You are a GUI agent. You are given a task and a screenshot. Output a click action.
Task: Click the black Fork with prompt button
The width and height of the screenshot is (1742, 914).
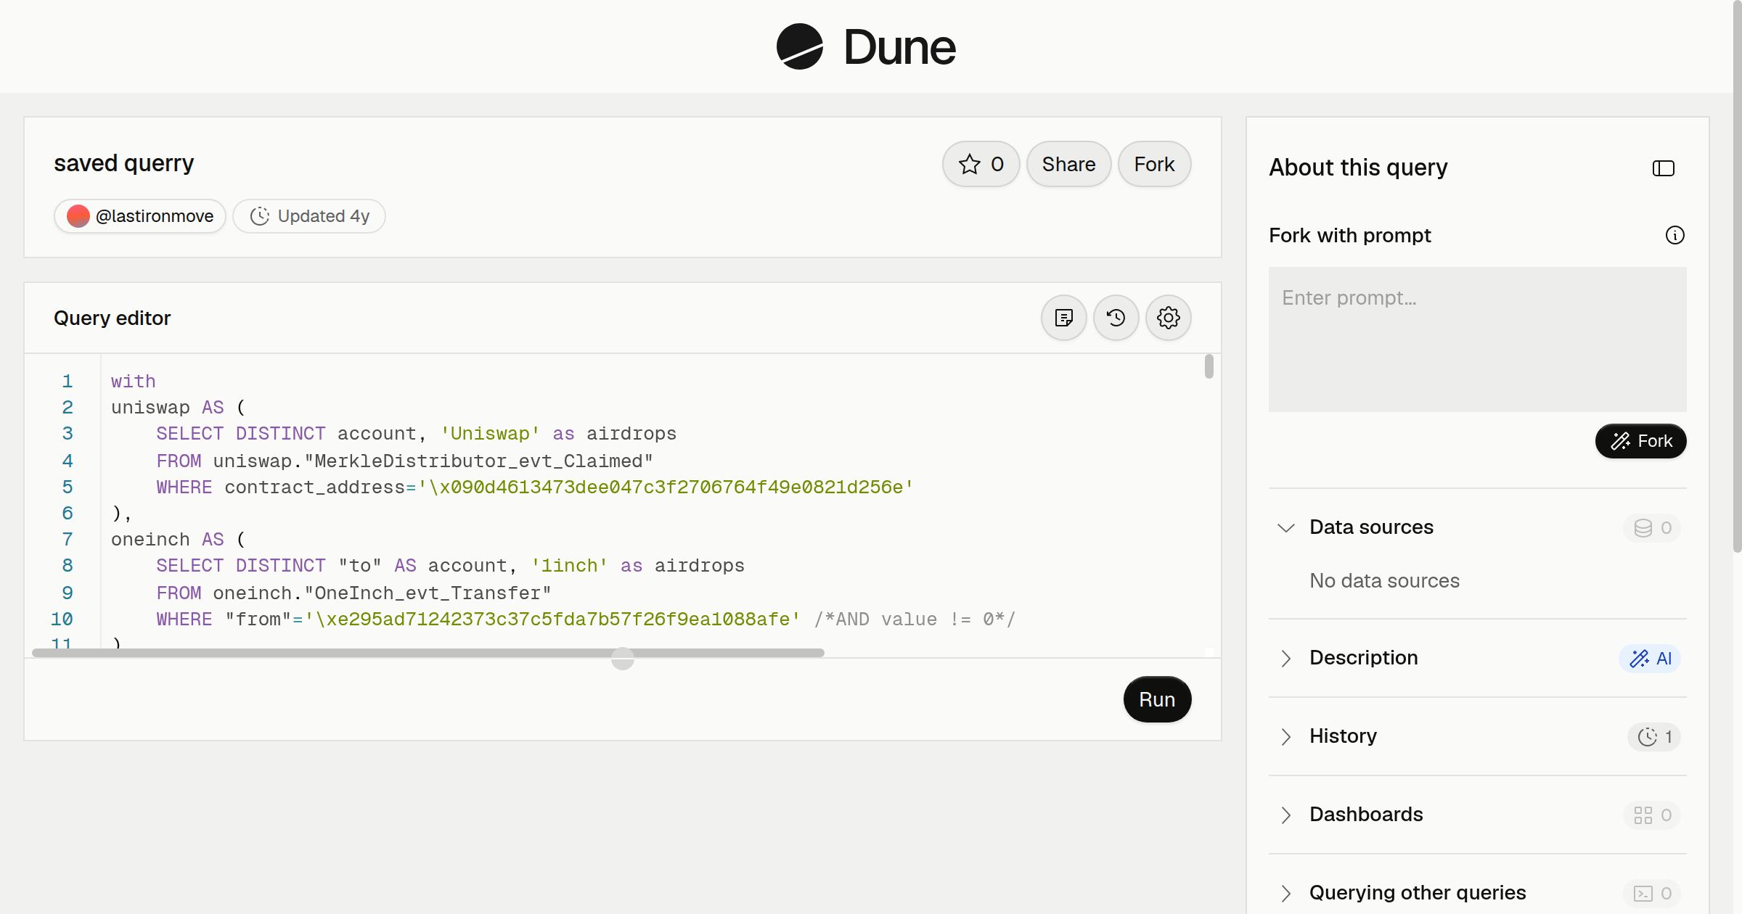click(x=1640, y=441)
